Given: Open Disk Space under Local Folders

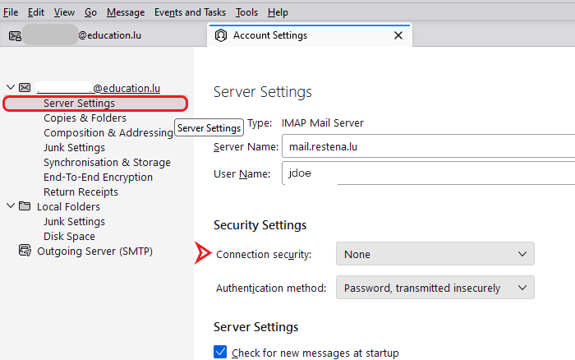Looking at the screenshot, I should click(x=70, y=237).
